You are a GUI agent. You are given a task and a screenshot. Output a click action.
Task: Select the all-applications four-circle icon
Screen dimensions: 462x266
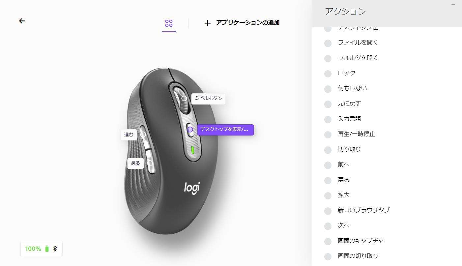click(169, 23)
